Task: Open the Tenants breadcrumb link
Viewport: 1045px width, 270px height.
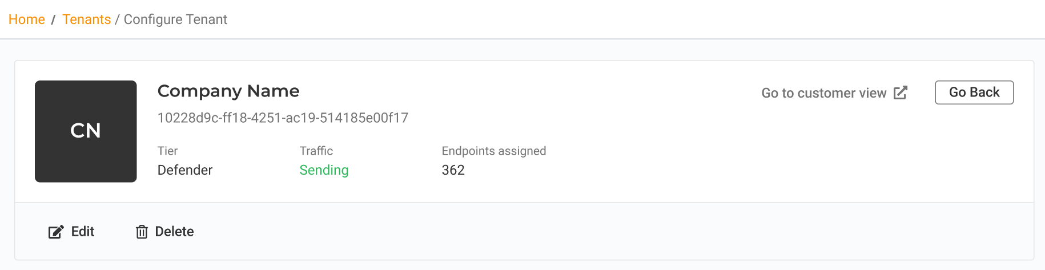Action: [x=87, y=19]
